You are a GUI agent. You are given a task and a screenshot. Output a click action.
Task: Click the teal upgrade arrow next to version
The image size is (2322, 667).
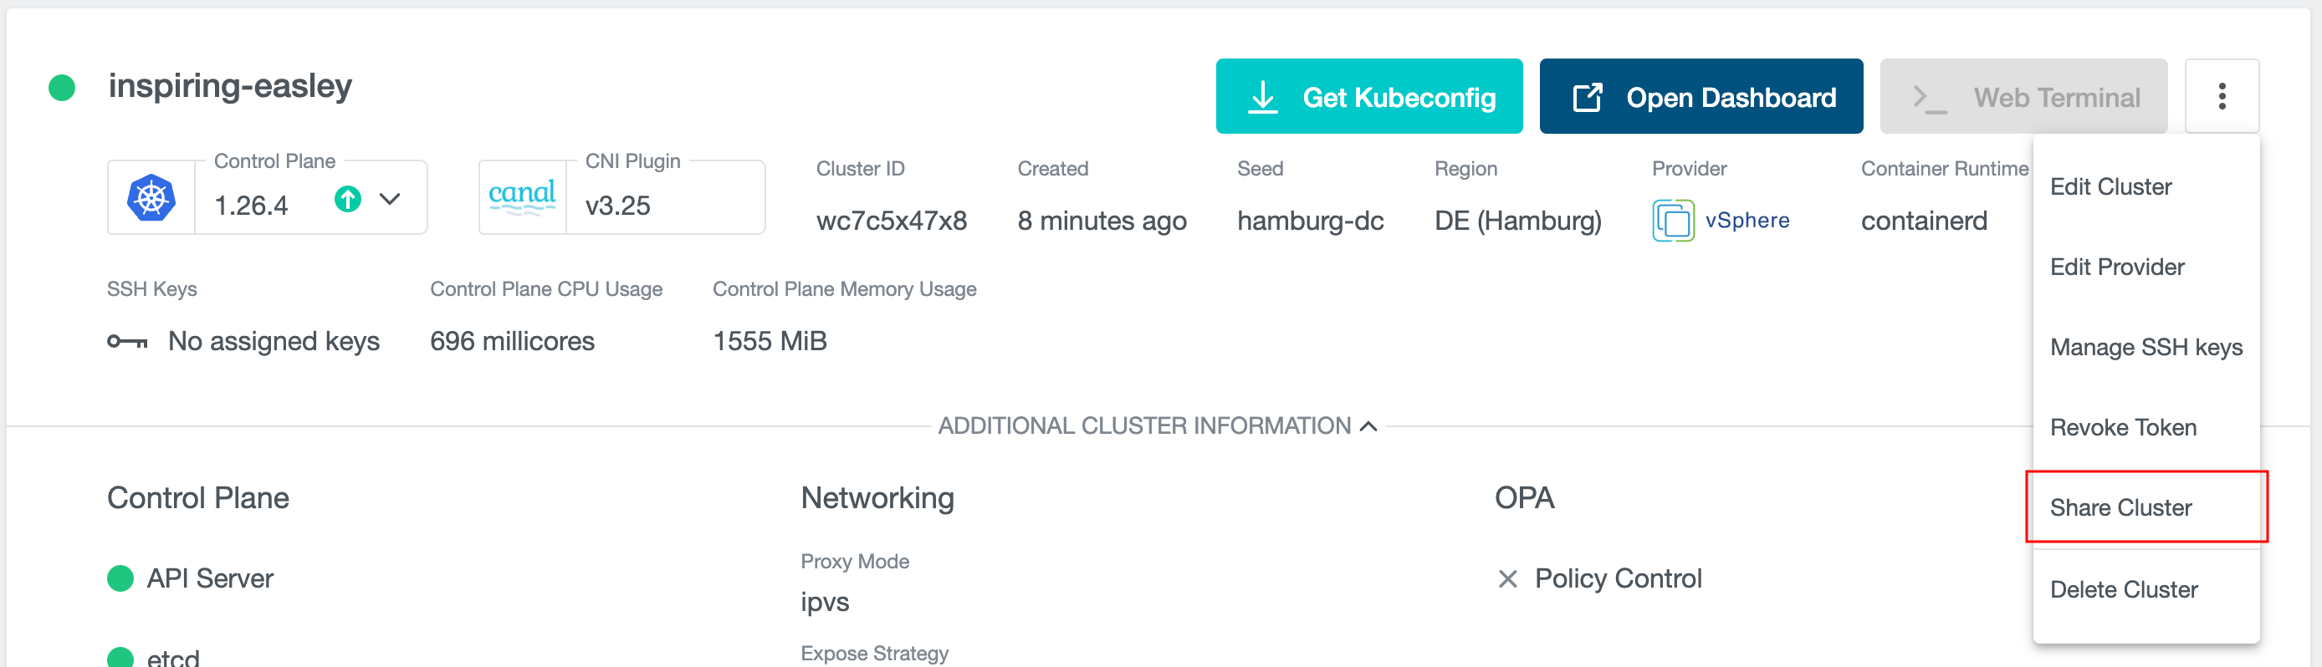point(348,201)
